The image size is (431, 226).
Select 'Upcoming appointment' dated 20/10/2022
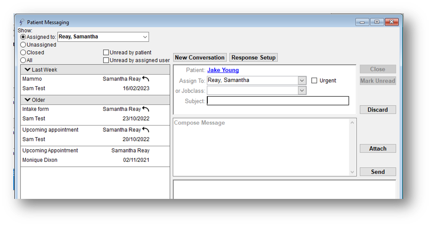click(x=50, y=130)
